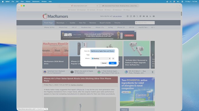The width and height of the screenshot is (199, 111).
Task: Select the Front Page nav tab
Action: 48,23
